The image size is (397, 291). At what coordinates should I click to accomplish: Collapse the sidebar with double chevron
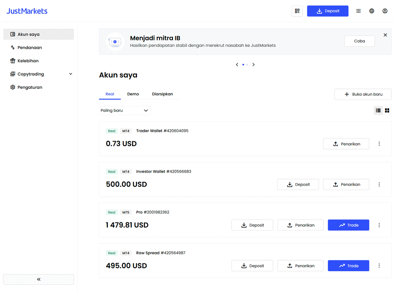tap(38, 279)
